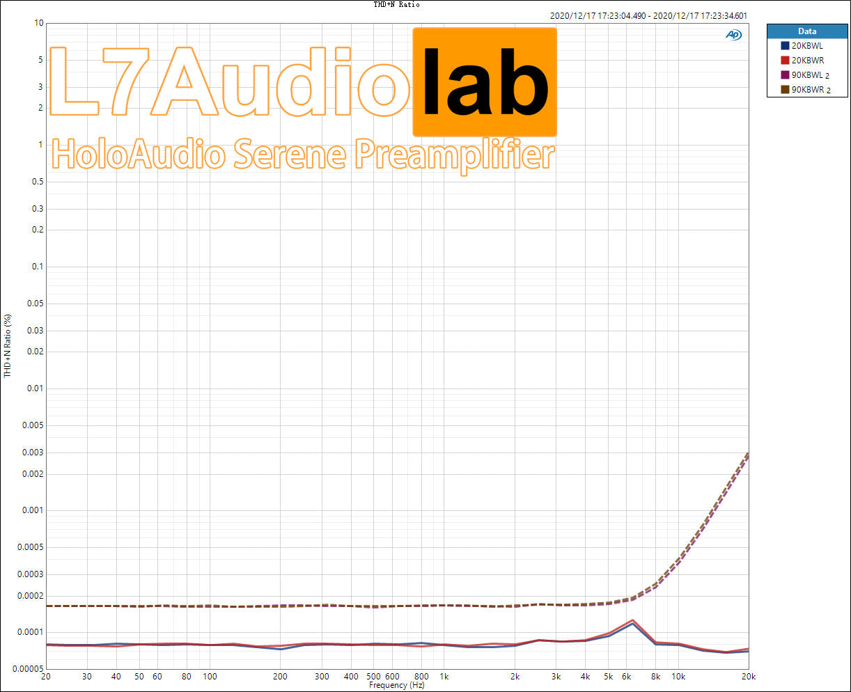851x692 pixels.
Task: Click the 1k tick on the frequency axis
Action: tap(444, 676)
